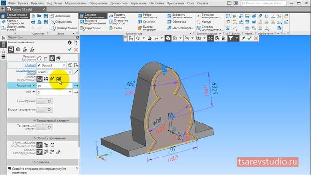The width and height of the screenshot is (311, 175).
Task: Toggle the filter funnel in viewport toolbar
Action: [230, 38]
